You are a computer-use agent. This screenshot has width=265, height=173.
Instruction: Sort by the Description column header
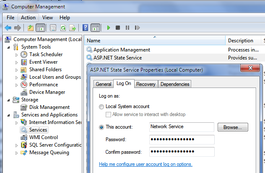(243, 41)
